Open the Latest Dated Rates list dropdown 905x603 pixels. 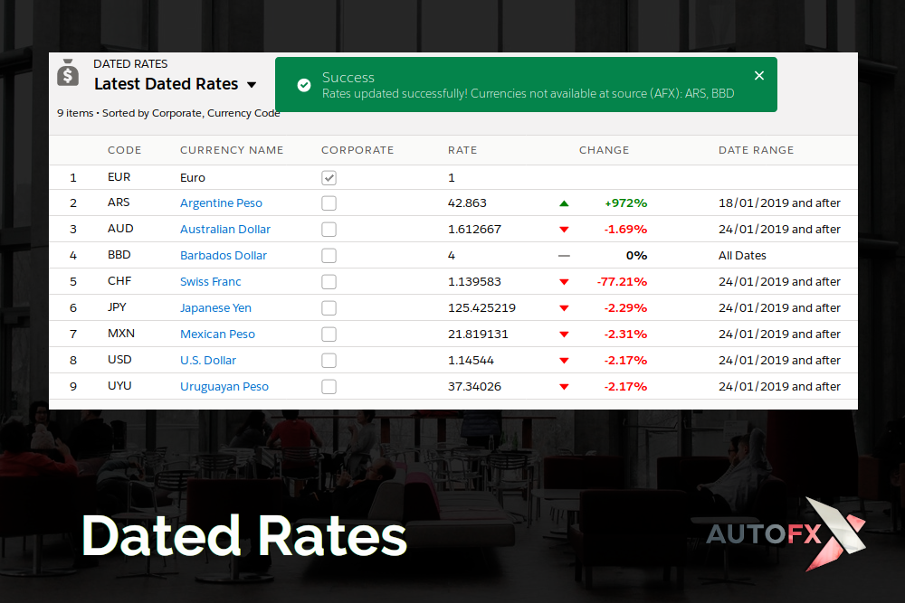(x=252, y=85)
